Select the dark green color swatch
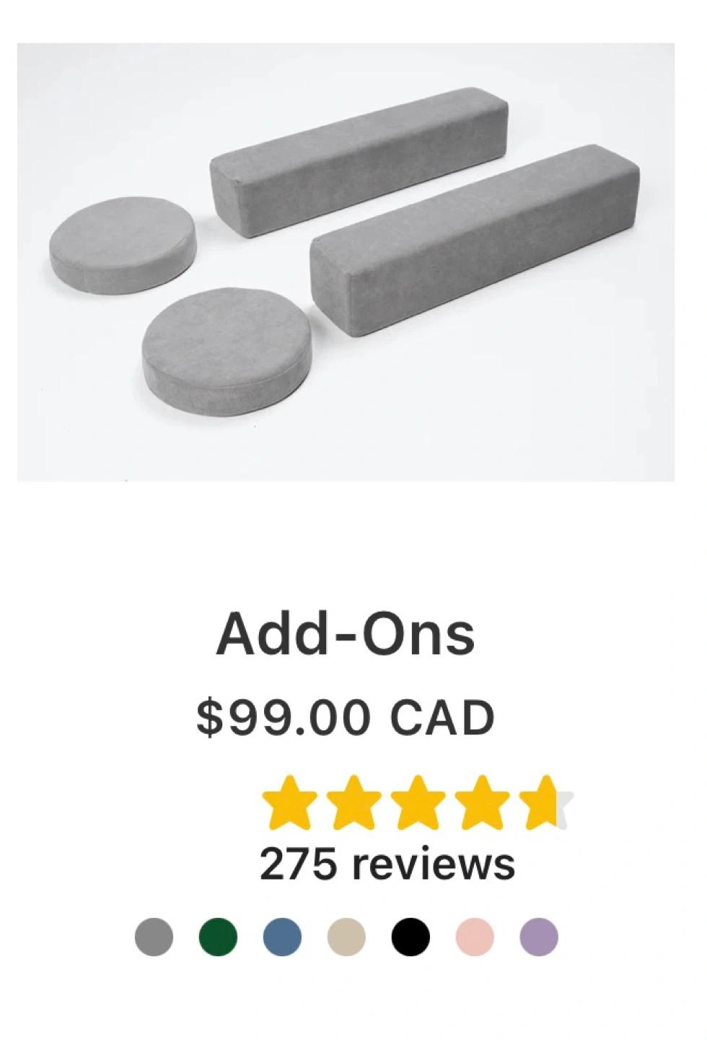Screen dimensions: 707x1040 pyautogui.click(x=218, y=937)
